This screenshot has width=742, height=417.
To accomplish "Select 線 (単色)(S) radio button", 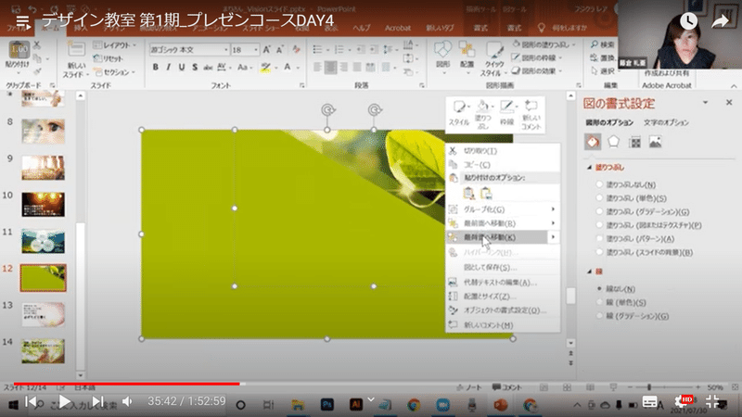I will pos(599,302).
